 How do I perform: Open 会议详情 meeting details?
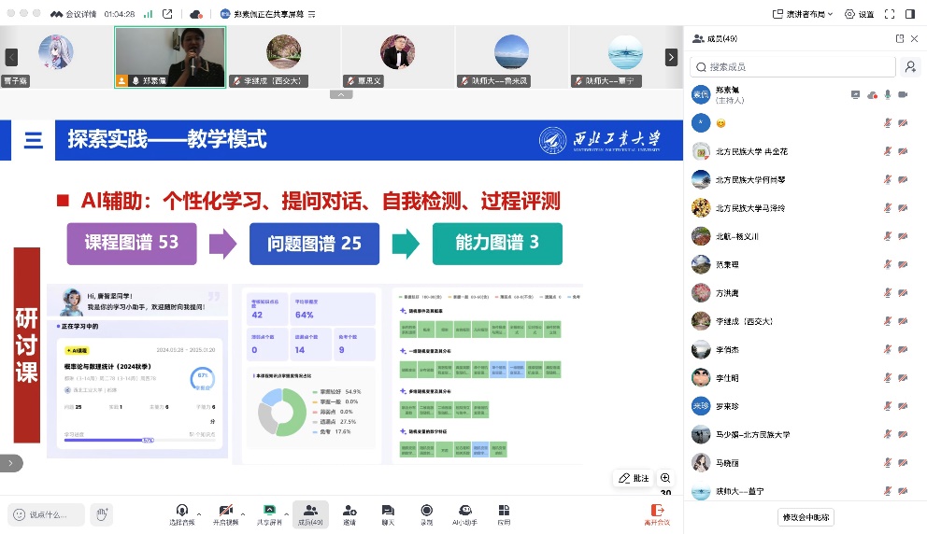pos(77,14)
